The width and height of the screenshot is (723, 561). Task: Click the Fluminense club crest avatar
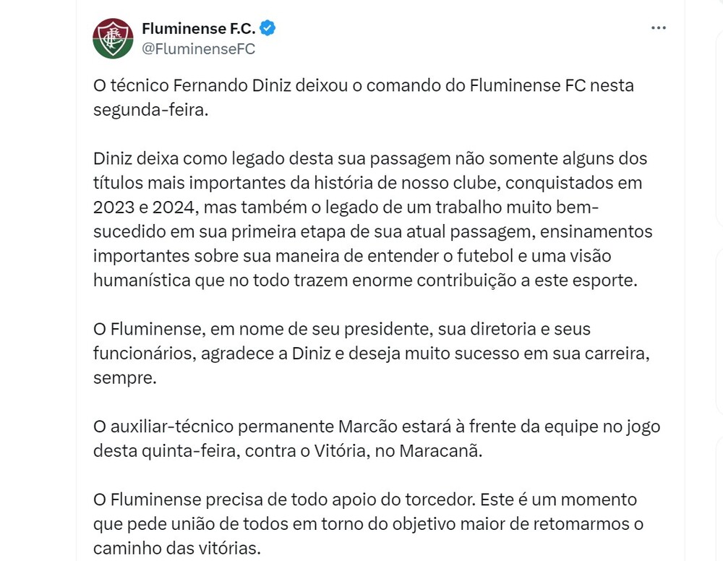(x=113, y=38)
